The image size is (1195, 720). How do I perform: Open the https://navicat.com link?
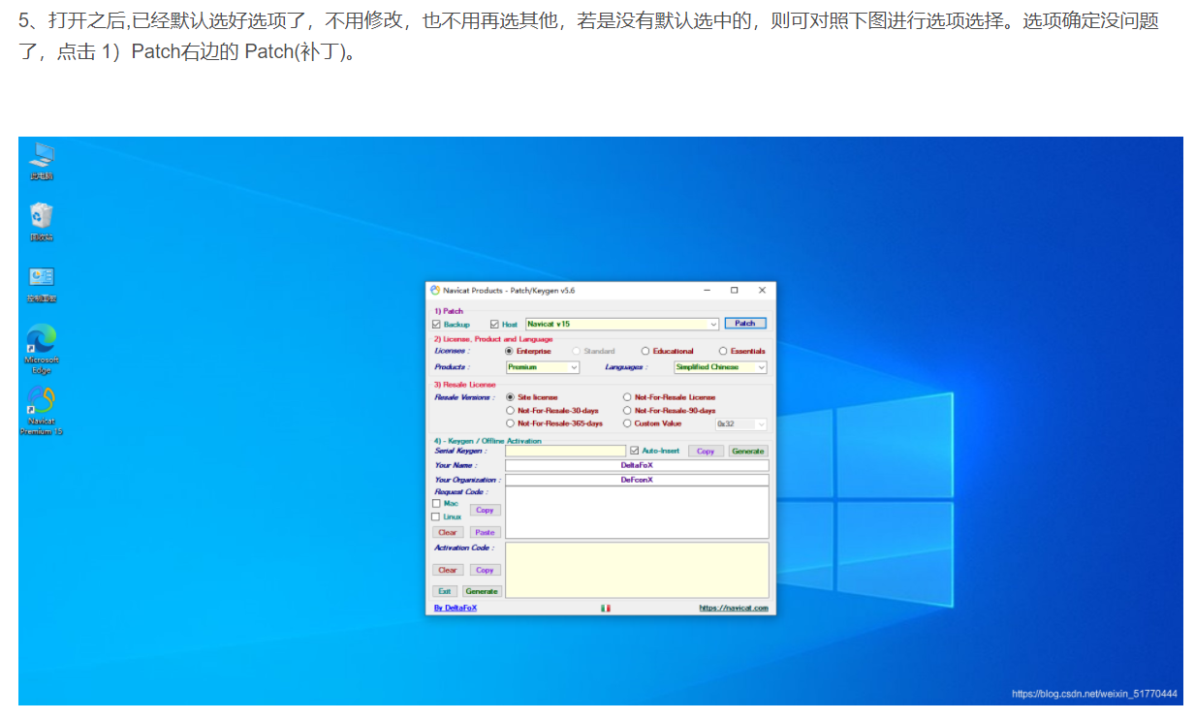pos(734,608)
